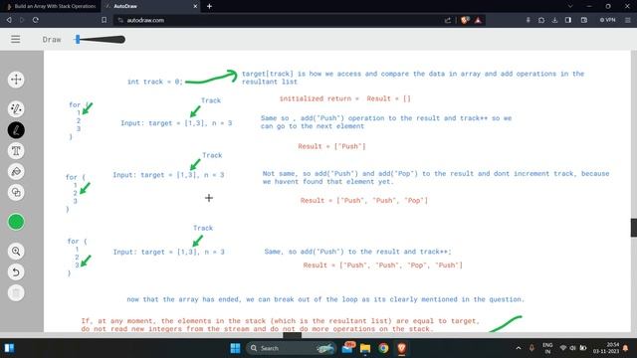637x358 pixels.
Task: Click the vertical canvas scrollbar thumb
Action: click(x=634, y=228)
